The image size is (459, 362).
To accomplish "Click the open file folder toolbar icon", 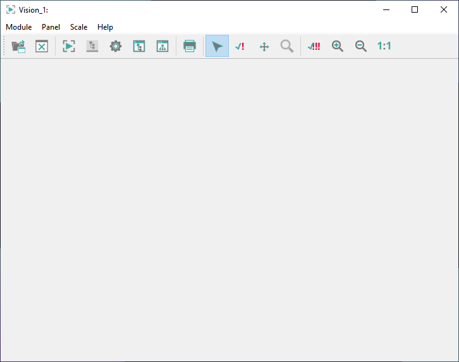I will pos(18,46).
